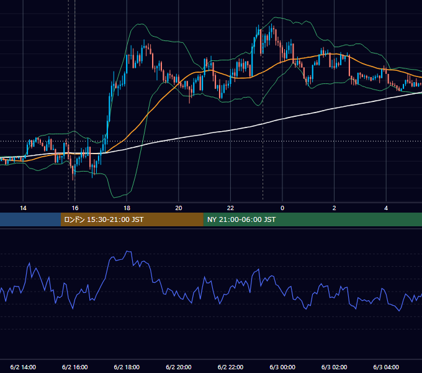Click the '6/2 14:00' time label

pos(23,367)
